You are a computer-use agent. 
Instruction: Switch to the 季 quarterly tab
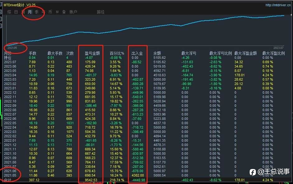click(x=37, y=12)
